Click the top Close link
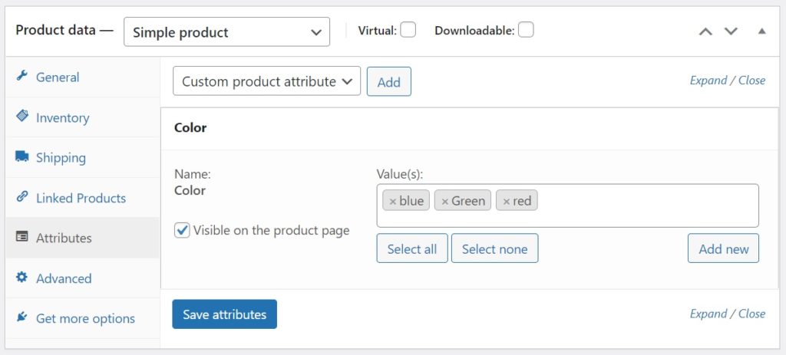Screen dimensions: 786x355 pos(752,81)
